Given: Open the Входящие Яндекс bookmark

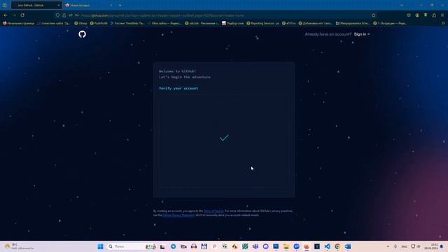Looking at the screenshot, I should pos(390,23).
